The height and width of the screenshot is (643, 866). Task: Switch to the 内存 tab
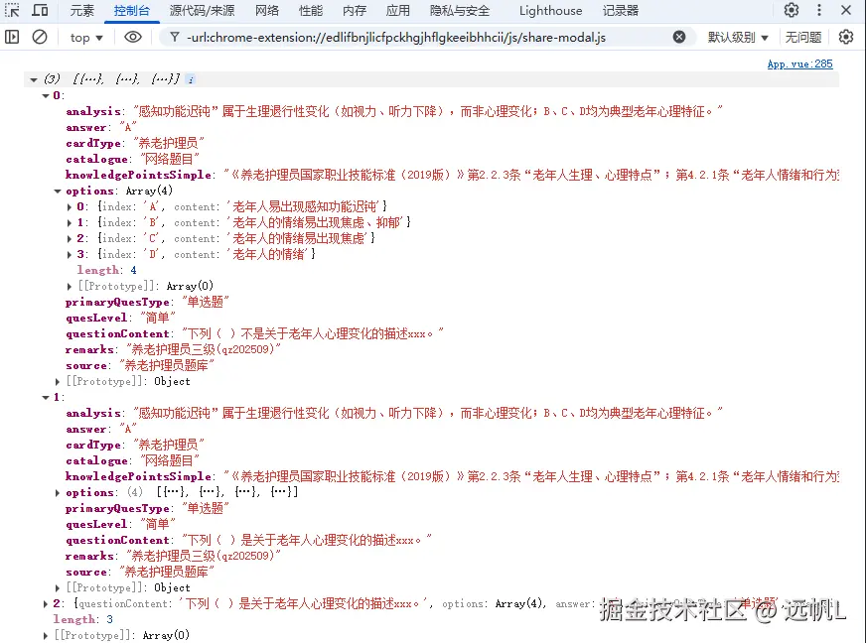point(354,11)
